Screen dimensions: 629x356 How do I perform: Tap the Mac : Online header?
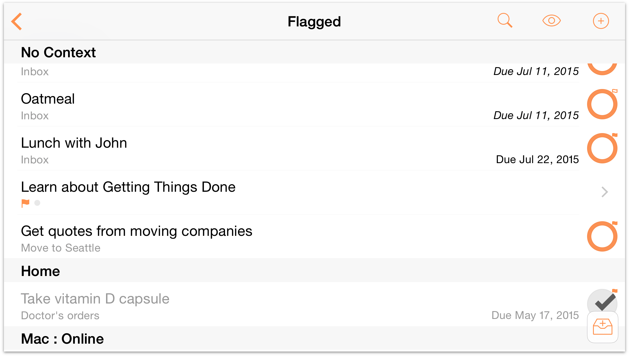pos(62,339)
